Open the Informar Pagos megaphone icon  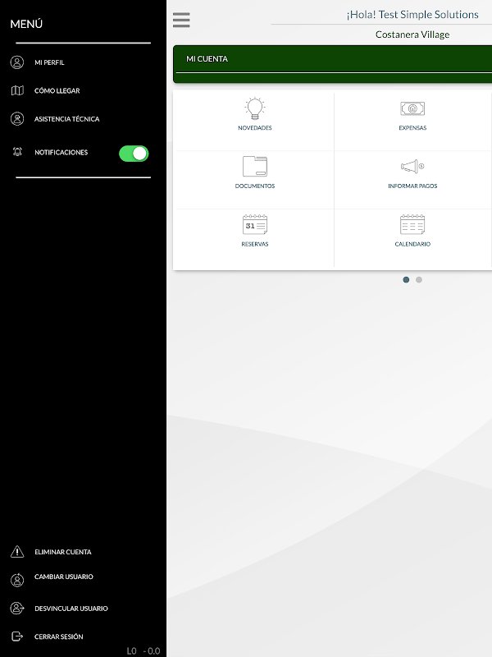[x=412, y=167]
